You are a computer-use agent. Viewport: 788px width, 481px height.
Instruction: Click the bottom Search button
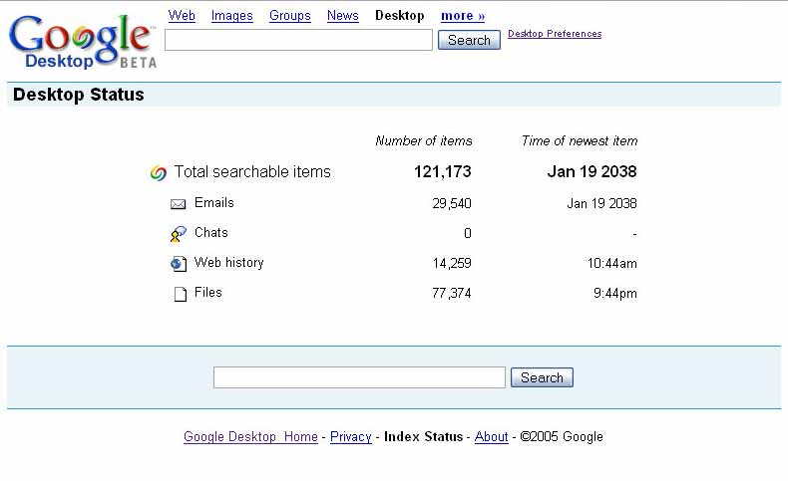(x=542, y=377)
